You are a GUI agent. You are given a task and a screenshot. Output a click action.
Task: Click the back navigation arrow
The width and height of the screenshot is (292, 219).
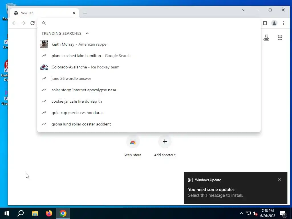(14, 23)
